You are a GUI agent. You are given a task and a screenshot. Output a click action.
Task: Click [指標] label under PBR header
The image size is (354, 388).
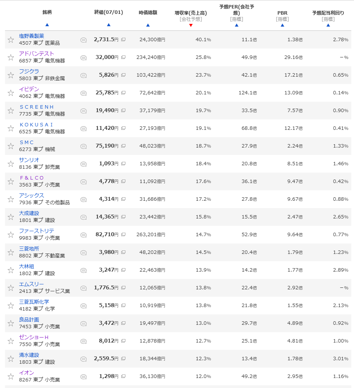[x=282, y=19]
